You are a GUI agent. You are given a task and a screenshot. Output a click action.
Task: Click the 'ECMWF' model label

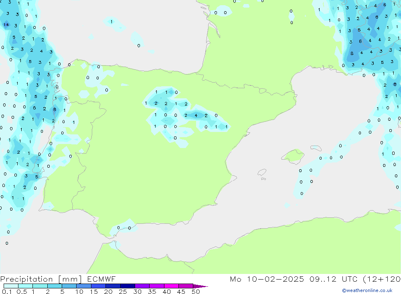[x=101, y=279]
